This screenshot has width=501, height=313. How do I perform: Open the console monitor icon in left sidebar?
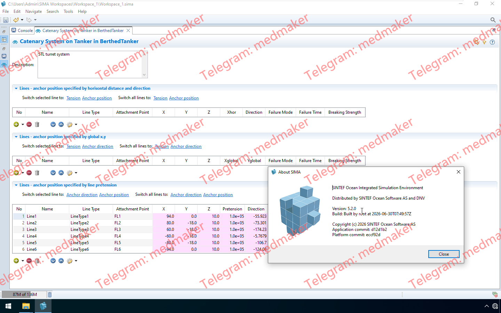click(x=4, y=56)
